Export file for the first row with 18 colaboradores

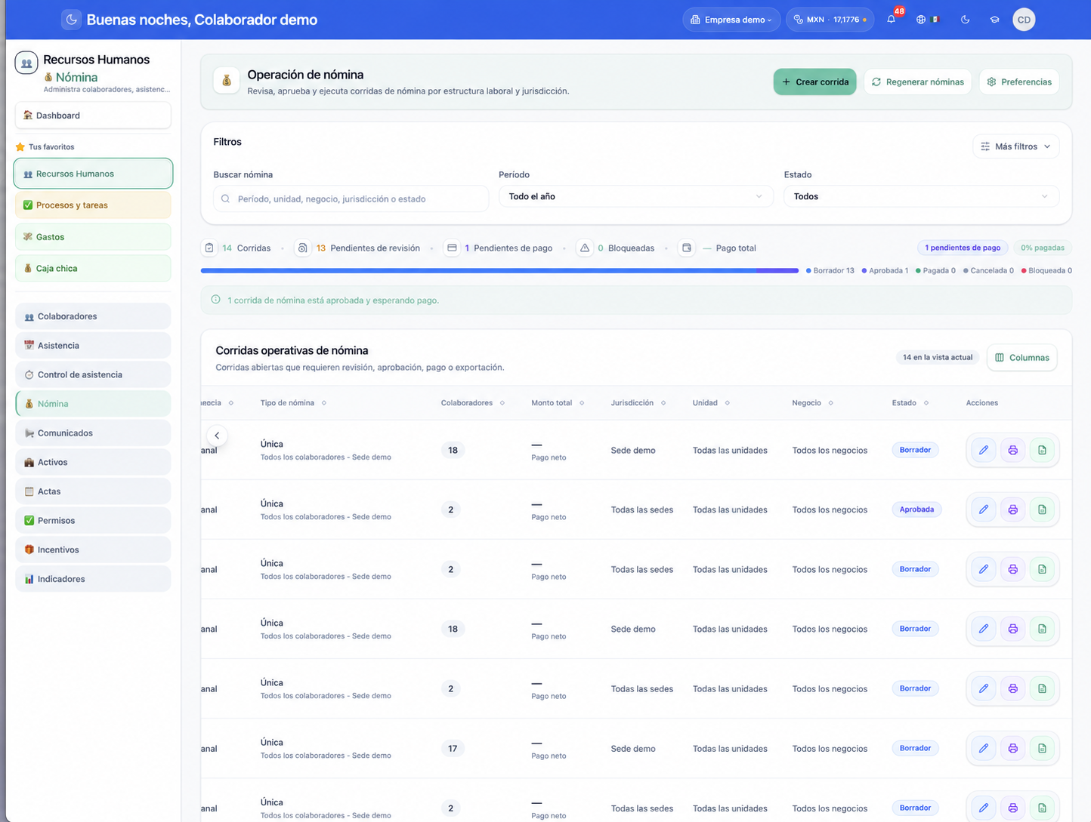pos(1042,450)
